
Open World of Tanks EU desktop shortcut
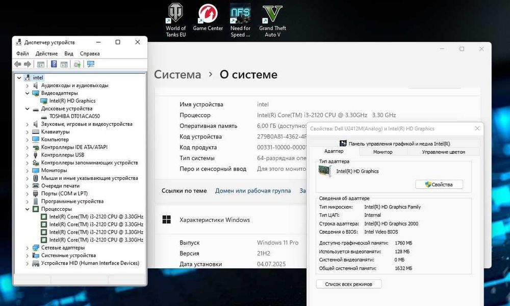tap(175, 20)
